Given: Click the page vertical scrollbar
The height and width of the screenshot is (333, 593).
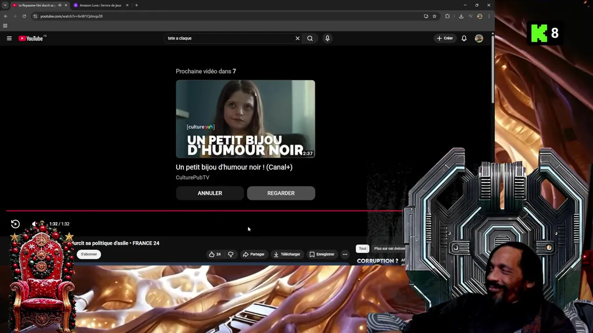Looking at the screenshot, I should point(492,69).
